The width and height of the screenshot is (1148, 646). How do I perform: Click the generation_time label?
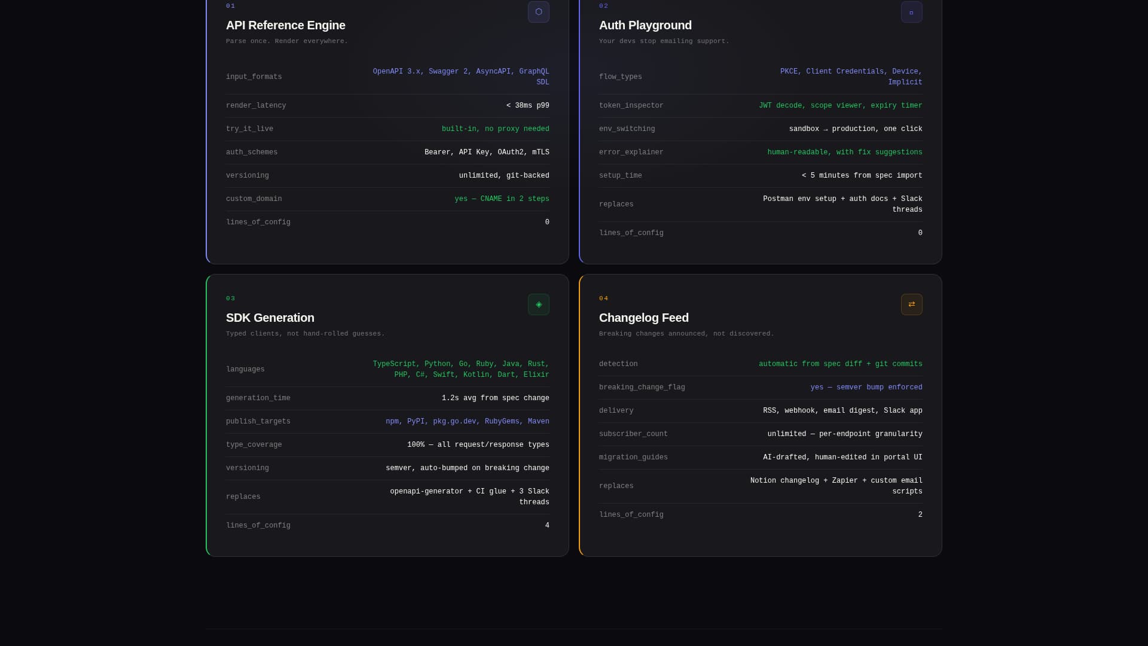pos(258,398)
